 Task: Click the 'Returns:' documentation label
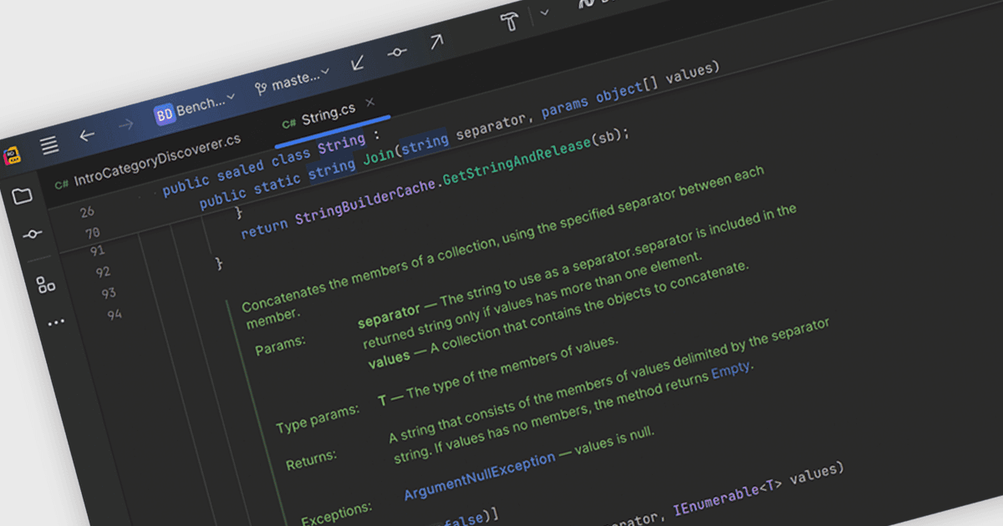(x=311, y=461)
